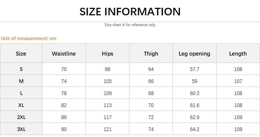Click the SIZE INFORMATION heading

130,12
